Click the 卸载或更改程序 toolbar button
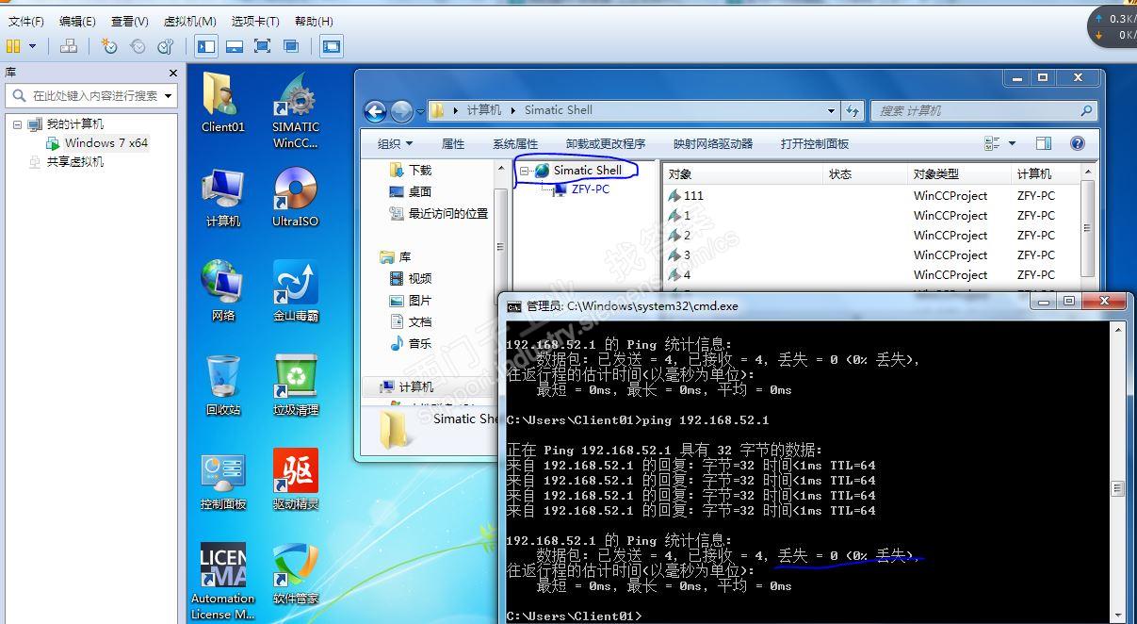The height and width of the screenshot is (624, 1137). 606,144
